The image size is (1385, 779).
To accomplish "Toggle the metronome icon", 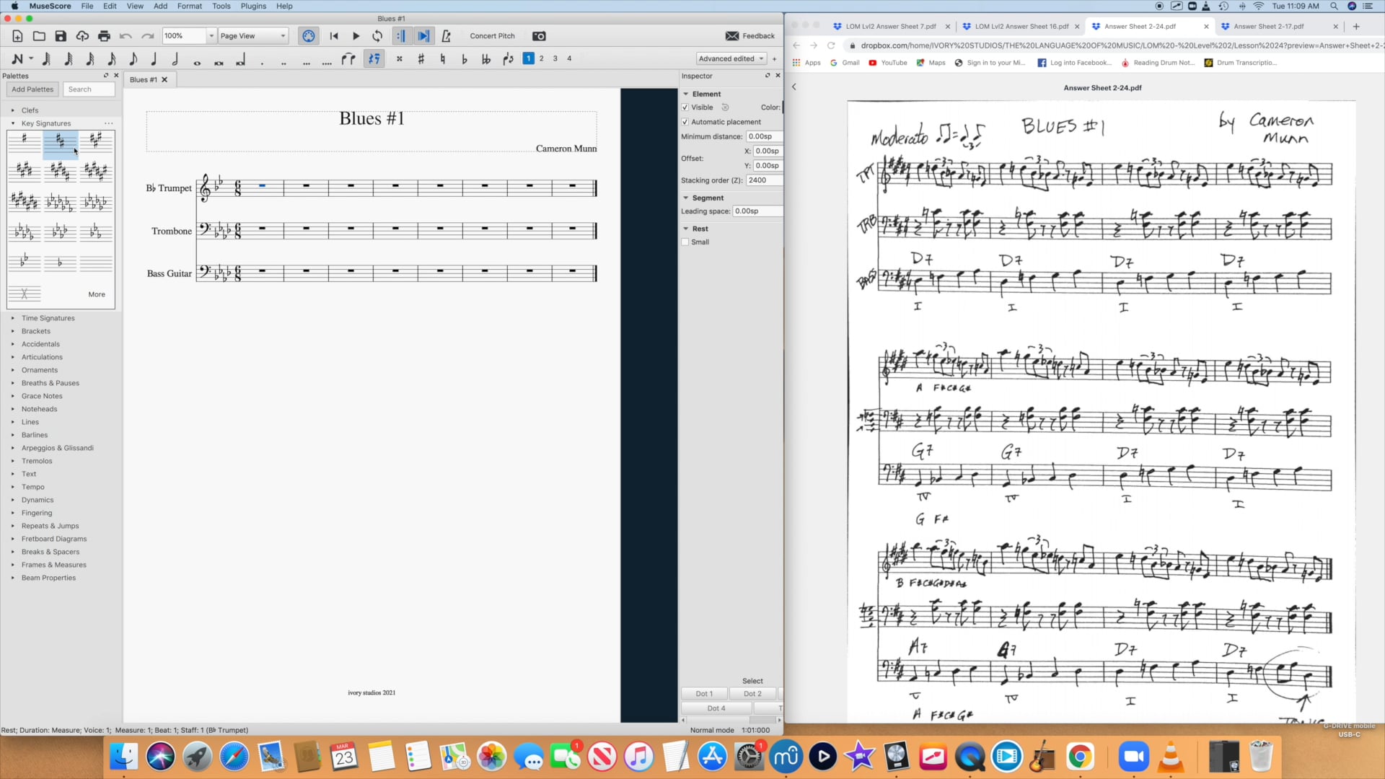I will [446, 36].
